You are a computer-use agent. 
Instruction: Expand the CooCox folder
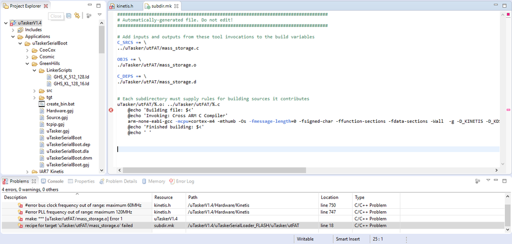click(28, 50)
